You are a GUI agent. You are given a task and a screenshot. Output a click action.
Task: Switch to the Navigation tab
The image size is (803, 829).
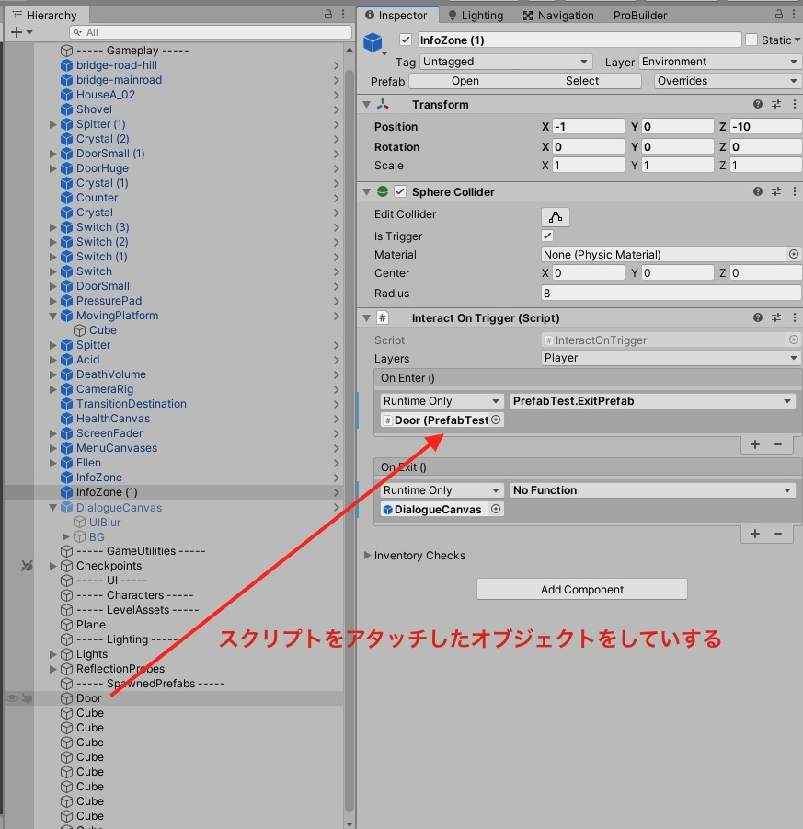click(x=558, y=16)
